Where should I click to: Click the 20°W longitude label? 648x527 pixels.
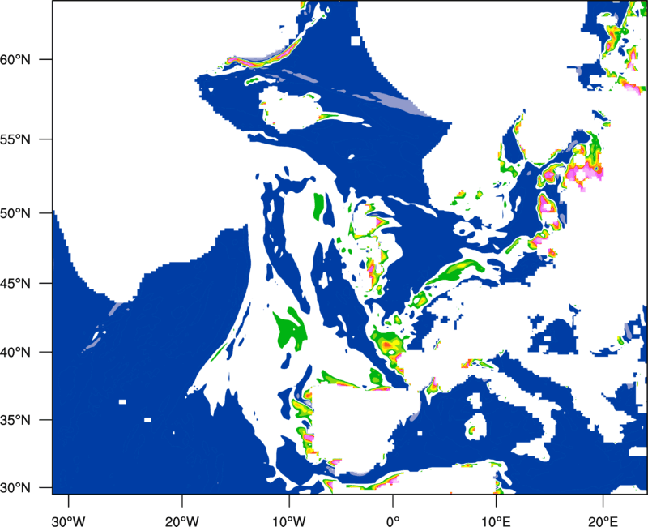[x=181, y=521]
